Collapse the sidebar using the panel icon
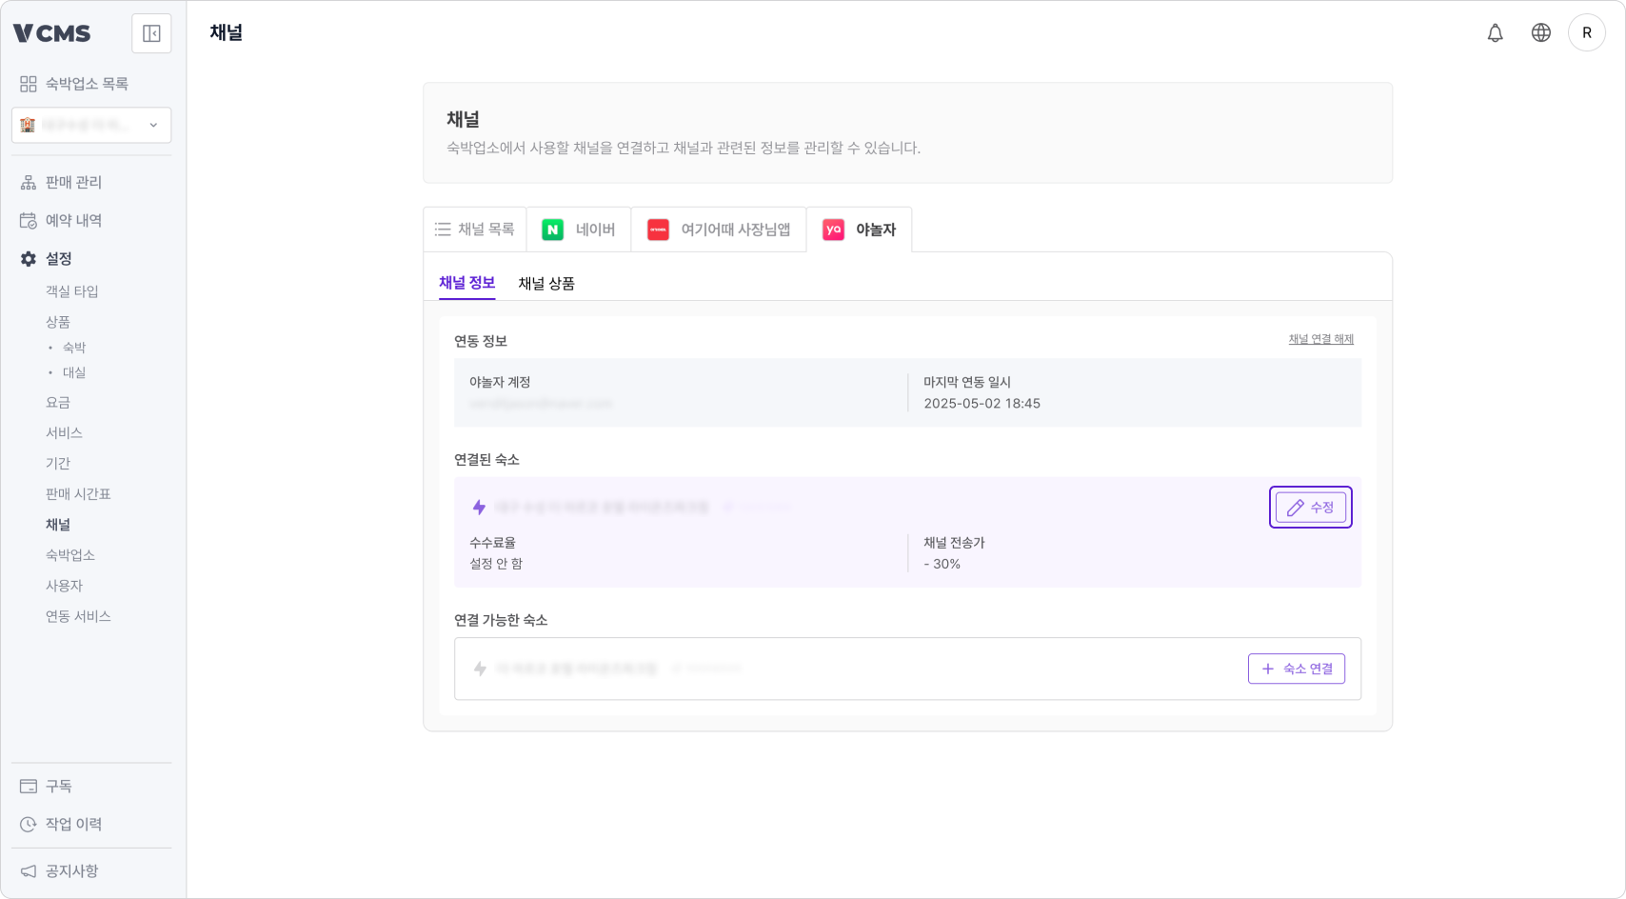This screenshot has width=1626, height=899. [151, 33]
